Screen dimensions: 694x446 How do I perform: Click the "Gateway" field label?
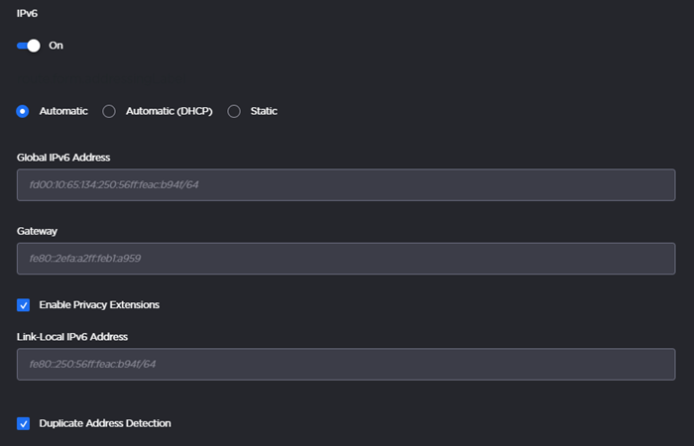38,230
